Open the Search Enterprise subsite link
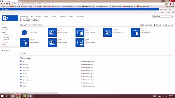 click(x=28, y=80)
